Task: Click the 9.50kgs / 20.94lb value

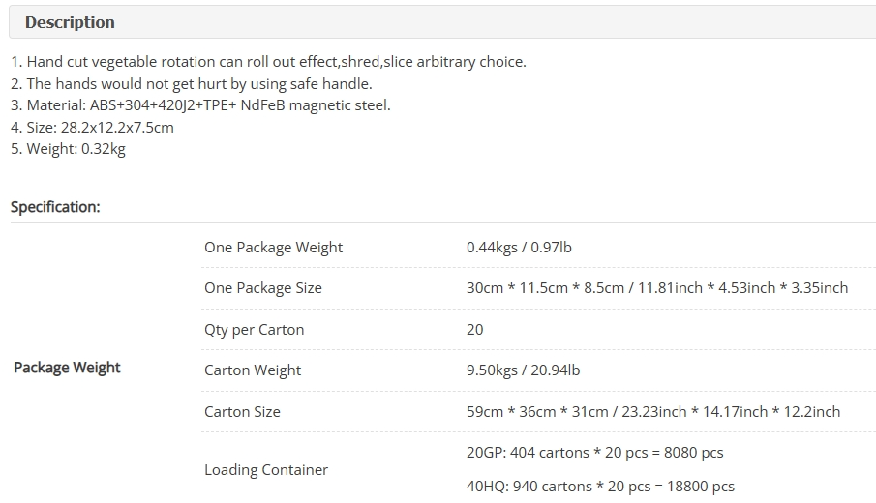Action: click(x=523, y=370)
